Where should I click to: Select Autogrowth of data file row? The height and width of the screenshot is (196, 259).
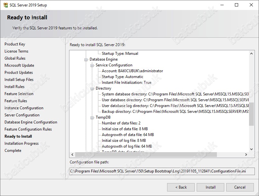pos(128,135)
